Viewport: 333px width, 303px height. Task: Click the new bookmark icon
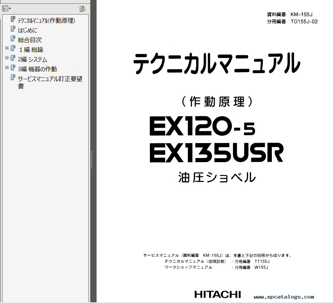click(83, 9)
